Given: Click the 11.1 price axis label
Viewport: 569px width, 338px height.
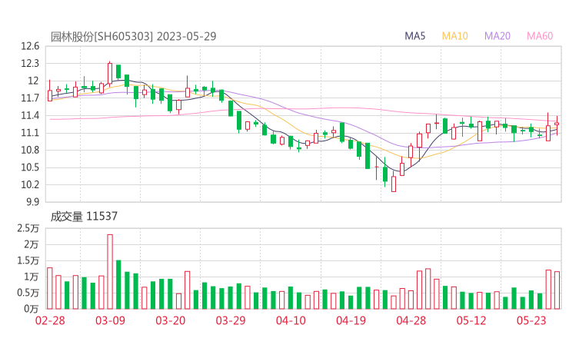Looking at the screenshot, I should click(30, 133).
